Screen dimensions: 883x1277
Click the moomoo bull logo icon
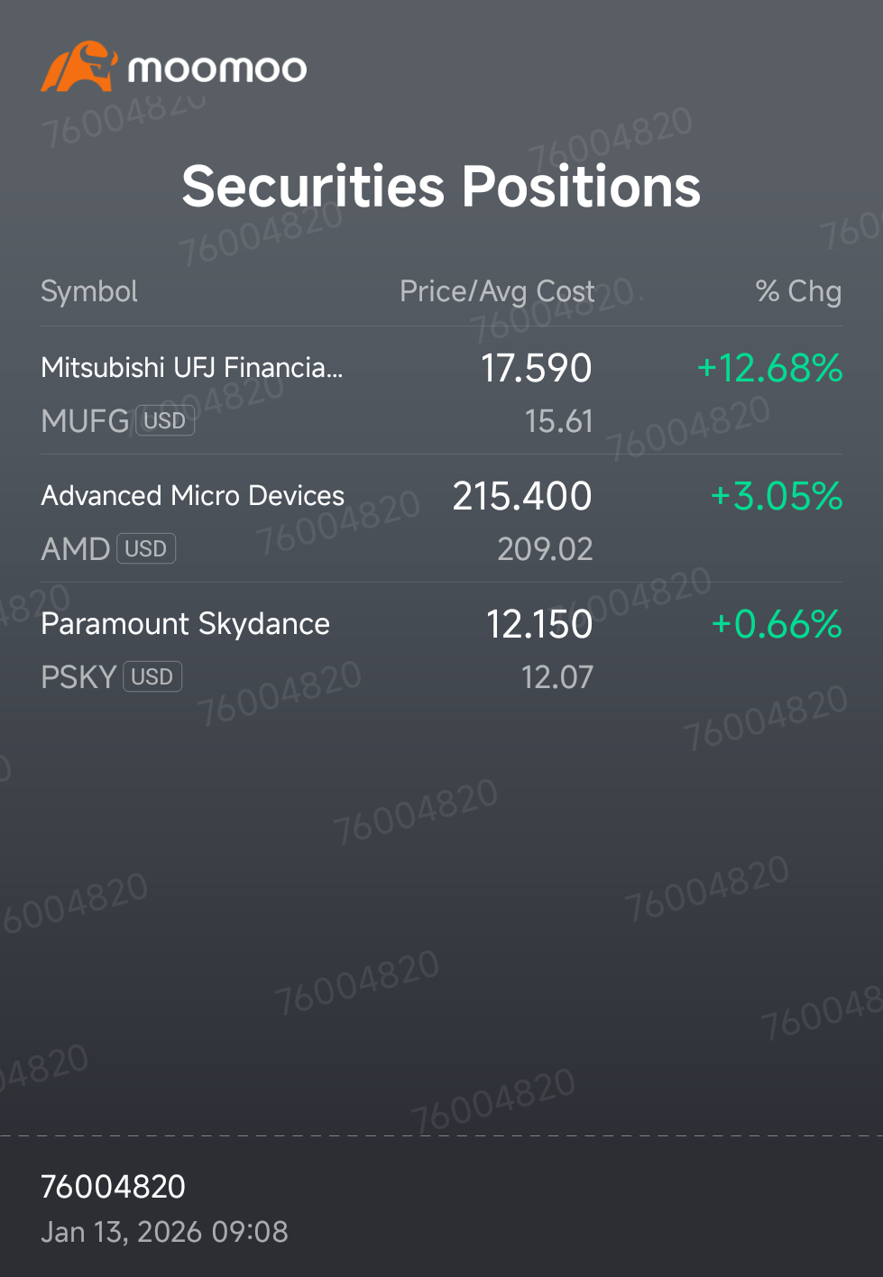click(79, 67)
